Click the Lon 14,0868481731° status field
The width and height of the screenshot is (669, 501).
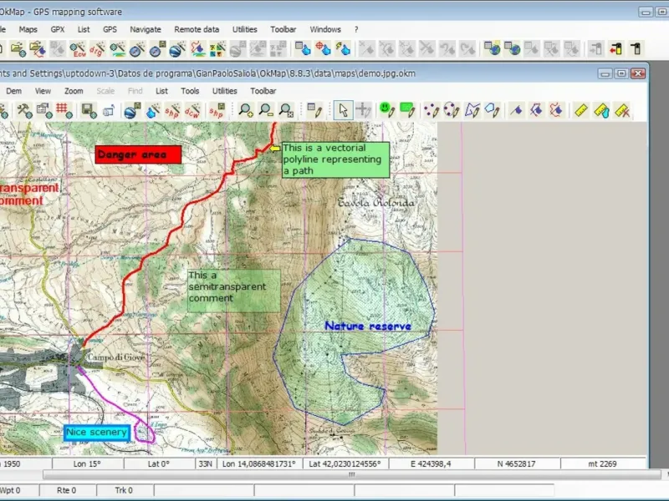[259, 464]
